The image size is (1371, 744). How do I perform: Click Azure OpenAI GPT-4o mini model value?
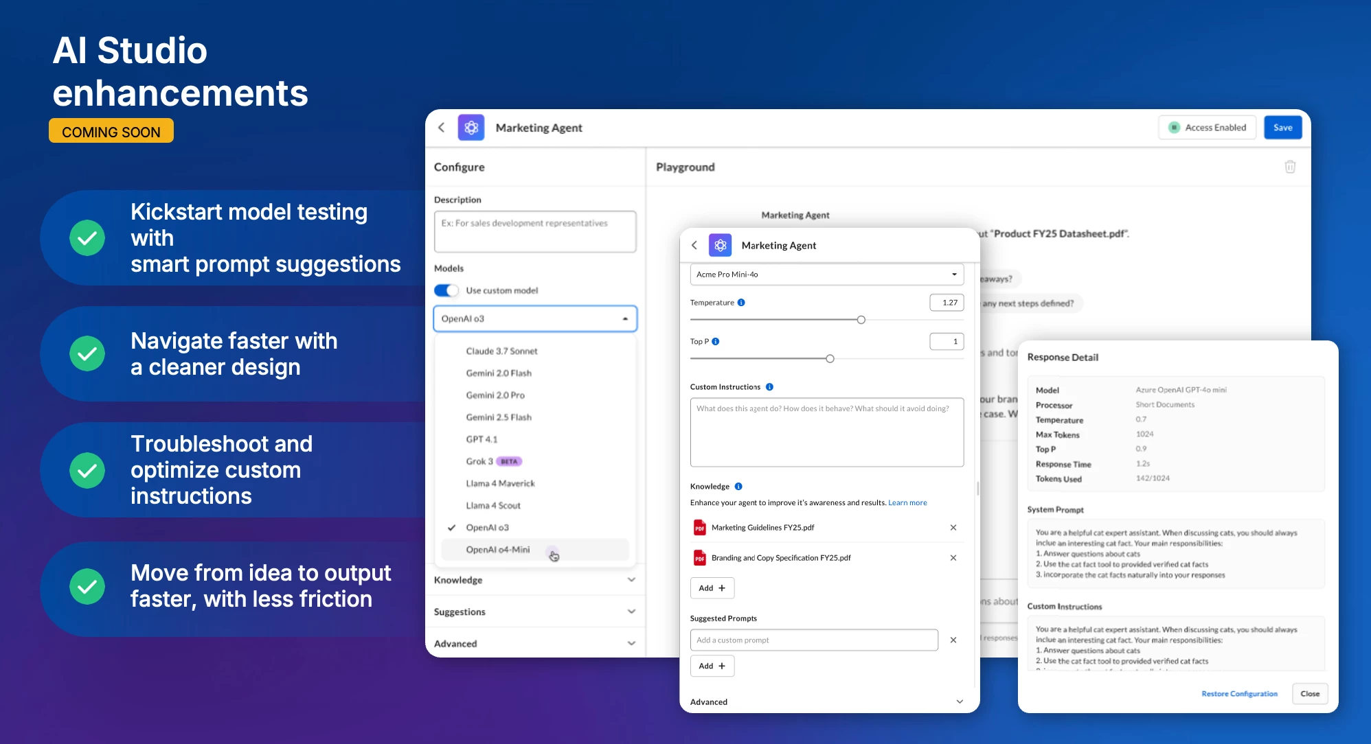tap(1181, 390)
